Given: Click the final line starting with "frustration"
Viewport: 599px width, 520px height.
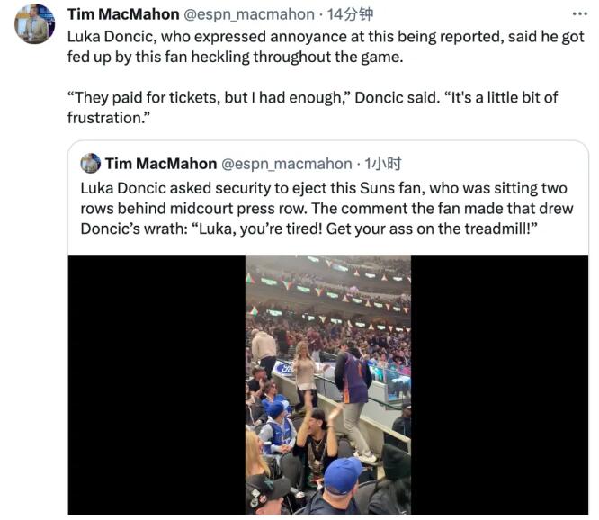Looking at the screenshot, I should [x=104, y=118].
